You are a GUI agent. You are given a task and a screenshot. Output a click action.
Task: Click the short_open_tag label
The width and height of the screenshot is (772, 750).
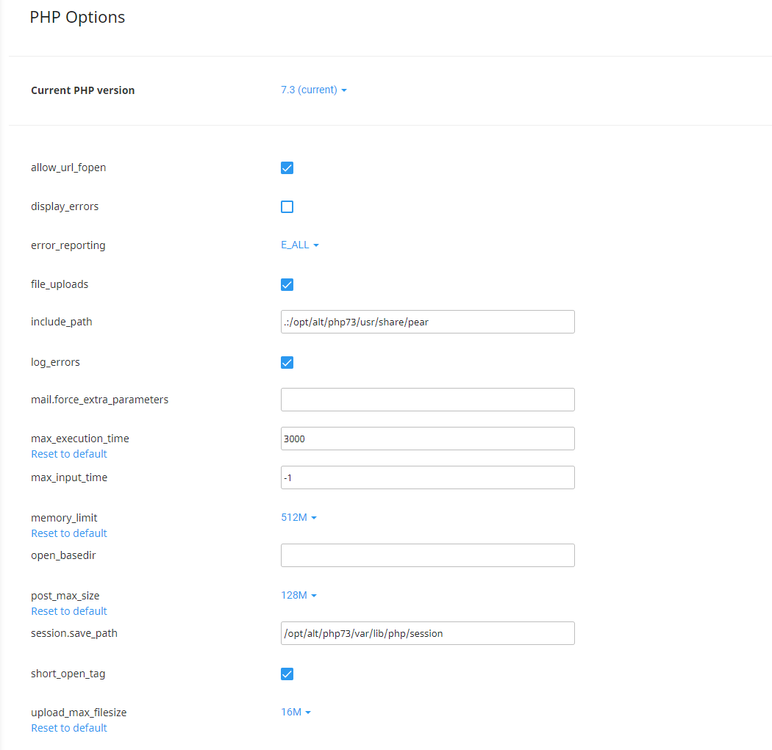point(68,674)
